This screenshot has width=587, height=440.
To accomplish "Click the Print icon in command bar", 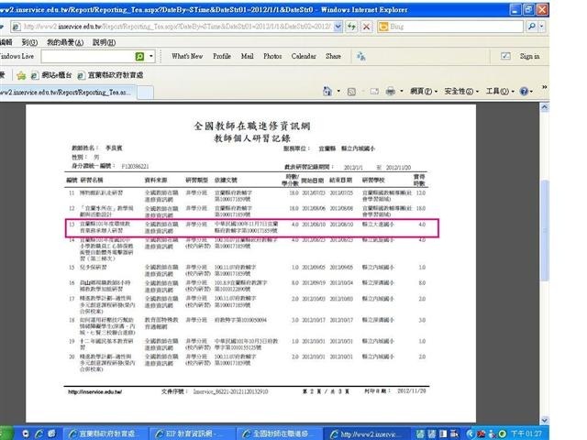I will click(391, 92).
